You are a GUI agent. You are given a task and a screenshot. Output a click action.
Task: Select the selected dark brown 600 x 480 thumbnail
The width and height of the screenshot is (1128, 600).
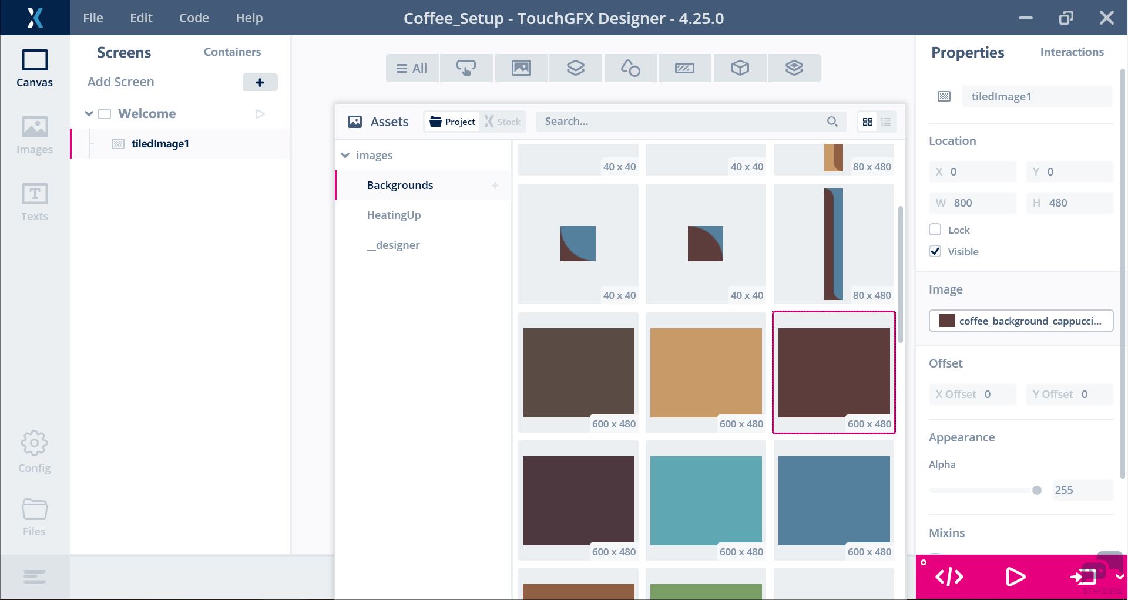tap(834, 373)
